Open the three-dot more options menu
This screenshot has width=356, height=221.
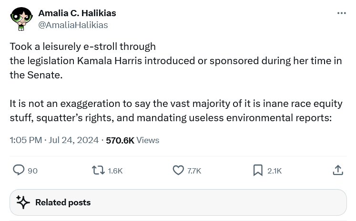(341, 13)
